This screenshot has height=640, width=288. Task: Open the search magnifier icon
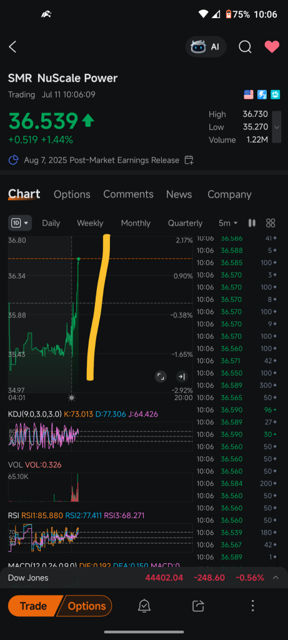(245, 47)
